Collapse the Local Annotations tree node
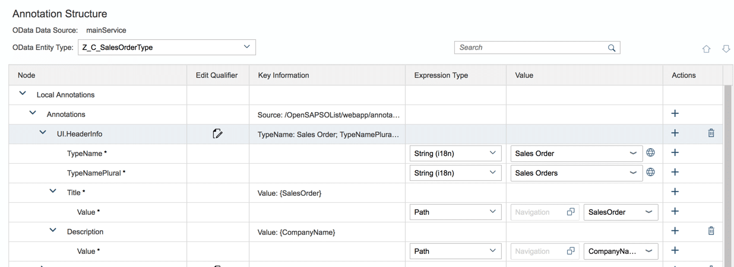This screenshot has height=267, width=734. (23, 94)
